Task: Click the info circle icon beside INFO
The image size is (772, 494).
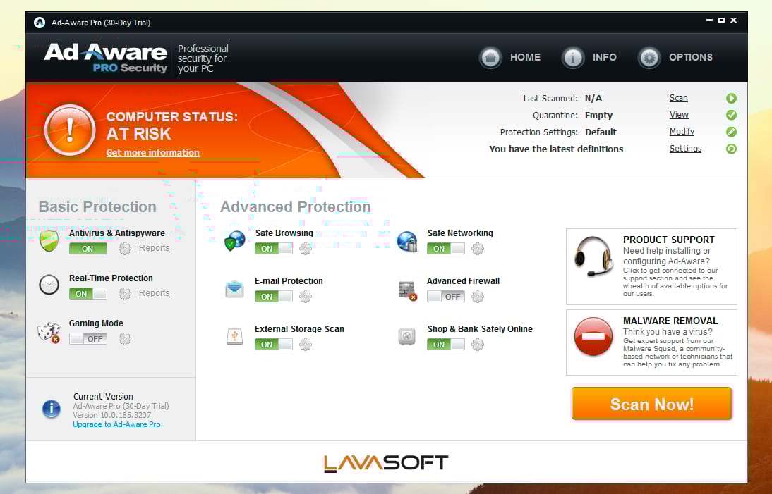Action: coord(572,58)
